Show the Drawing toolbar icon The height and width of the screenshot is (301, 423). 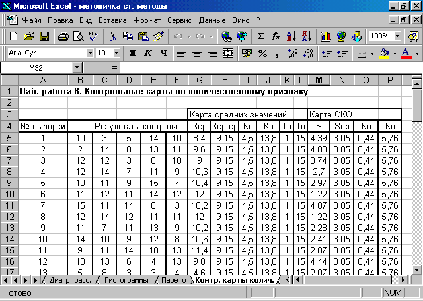click(356, 36)
